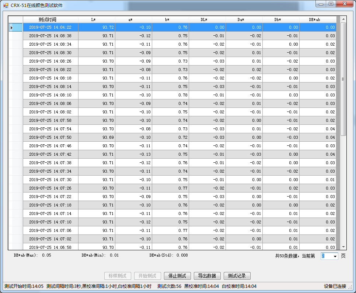
Task: Click the L* column header
Action: [x=97, y=20]
